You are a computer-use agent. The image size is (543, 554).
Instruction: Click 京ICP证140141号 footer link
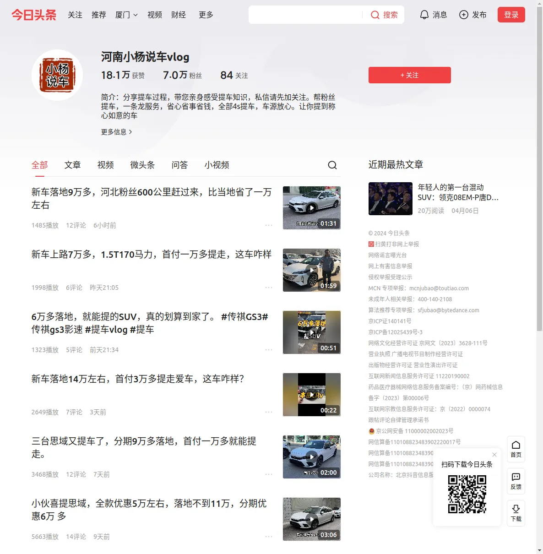point(390,321)
